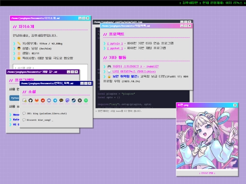This screenshot has height=184, width=246.
Task: Select the 보안 취약점 발견 text
Action: (x=126, y=76)
